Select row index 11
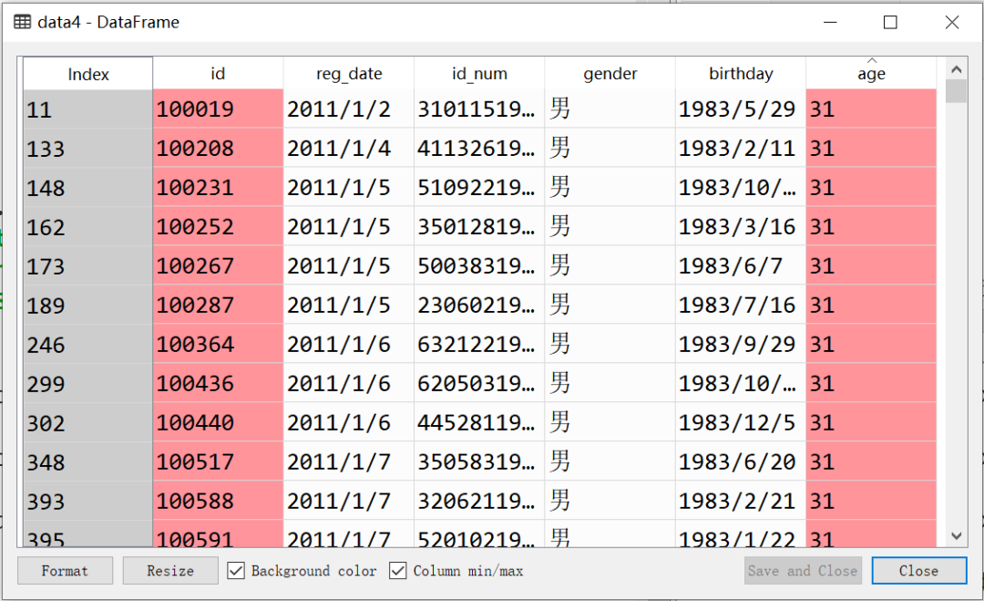 pyautogui.click(x=87, y=109)
